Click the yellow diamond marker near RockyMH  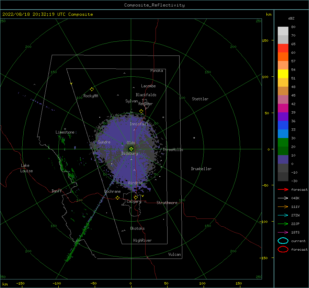coord(92,89)
